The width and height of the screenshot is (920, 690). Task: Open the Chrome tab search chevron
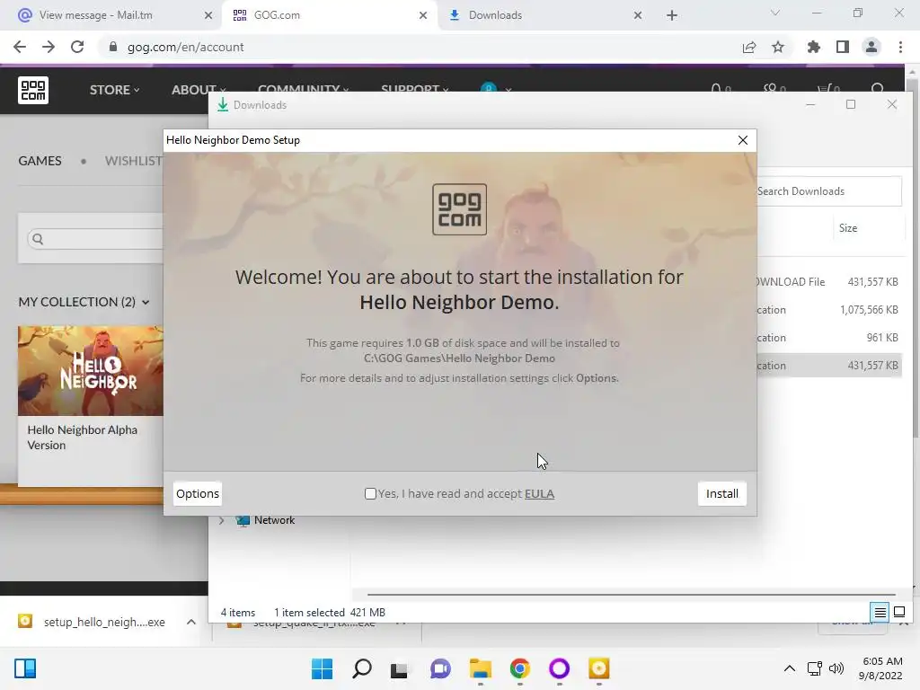tap(775, 13)
